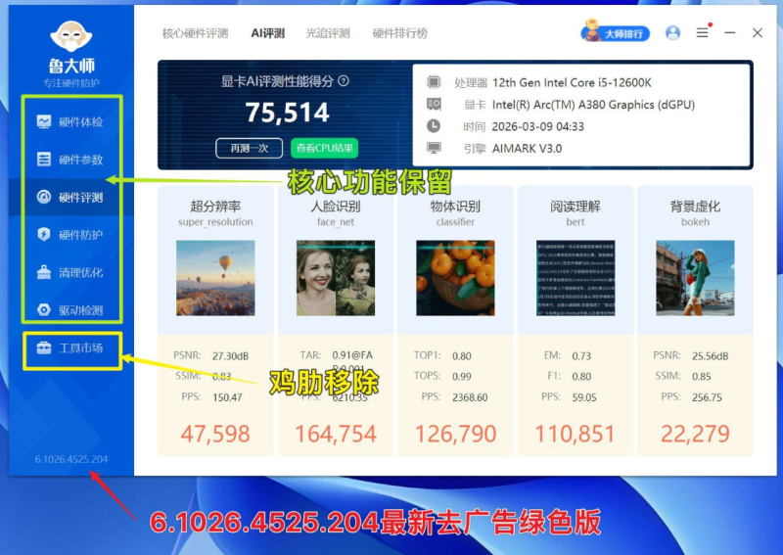The image size is (783, 555).
Task: Open the 工具市场 toolbox icon
Action: pos(44,347)
